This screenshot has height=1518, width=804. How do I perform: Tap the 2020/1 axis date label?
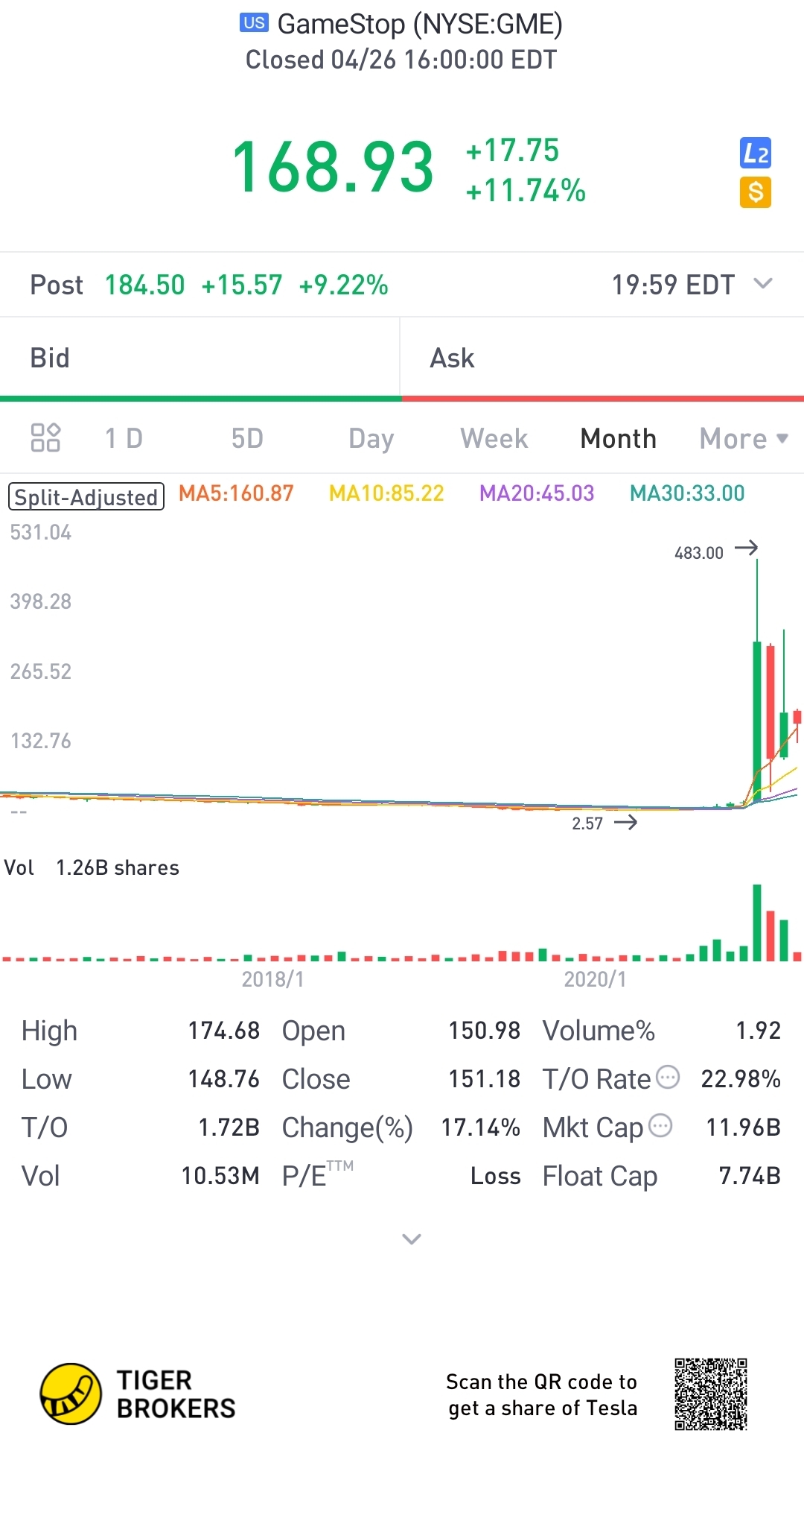(x=595, y=979)
